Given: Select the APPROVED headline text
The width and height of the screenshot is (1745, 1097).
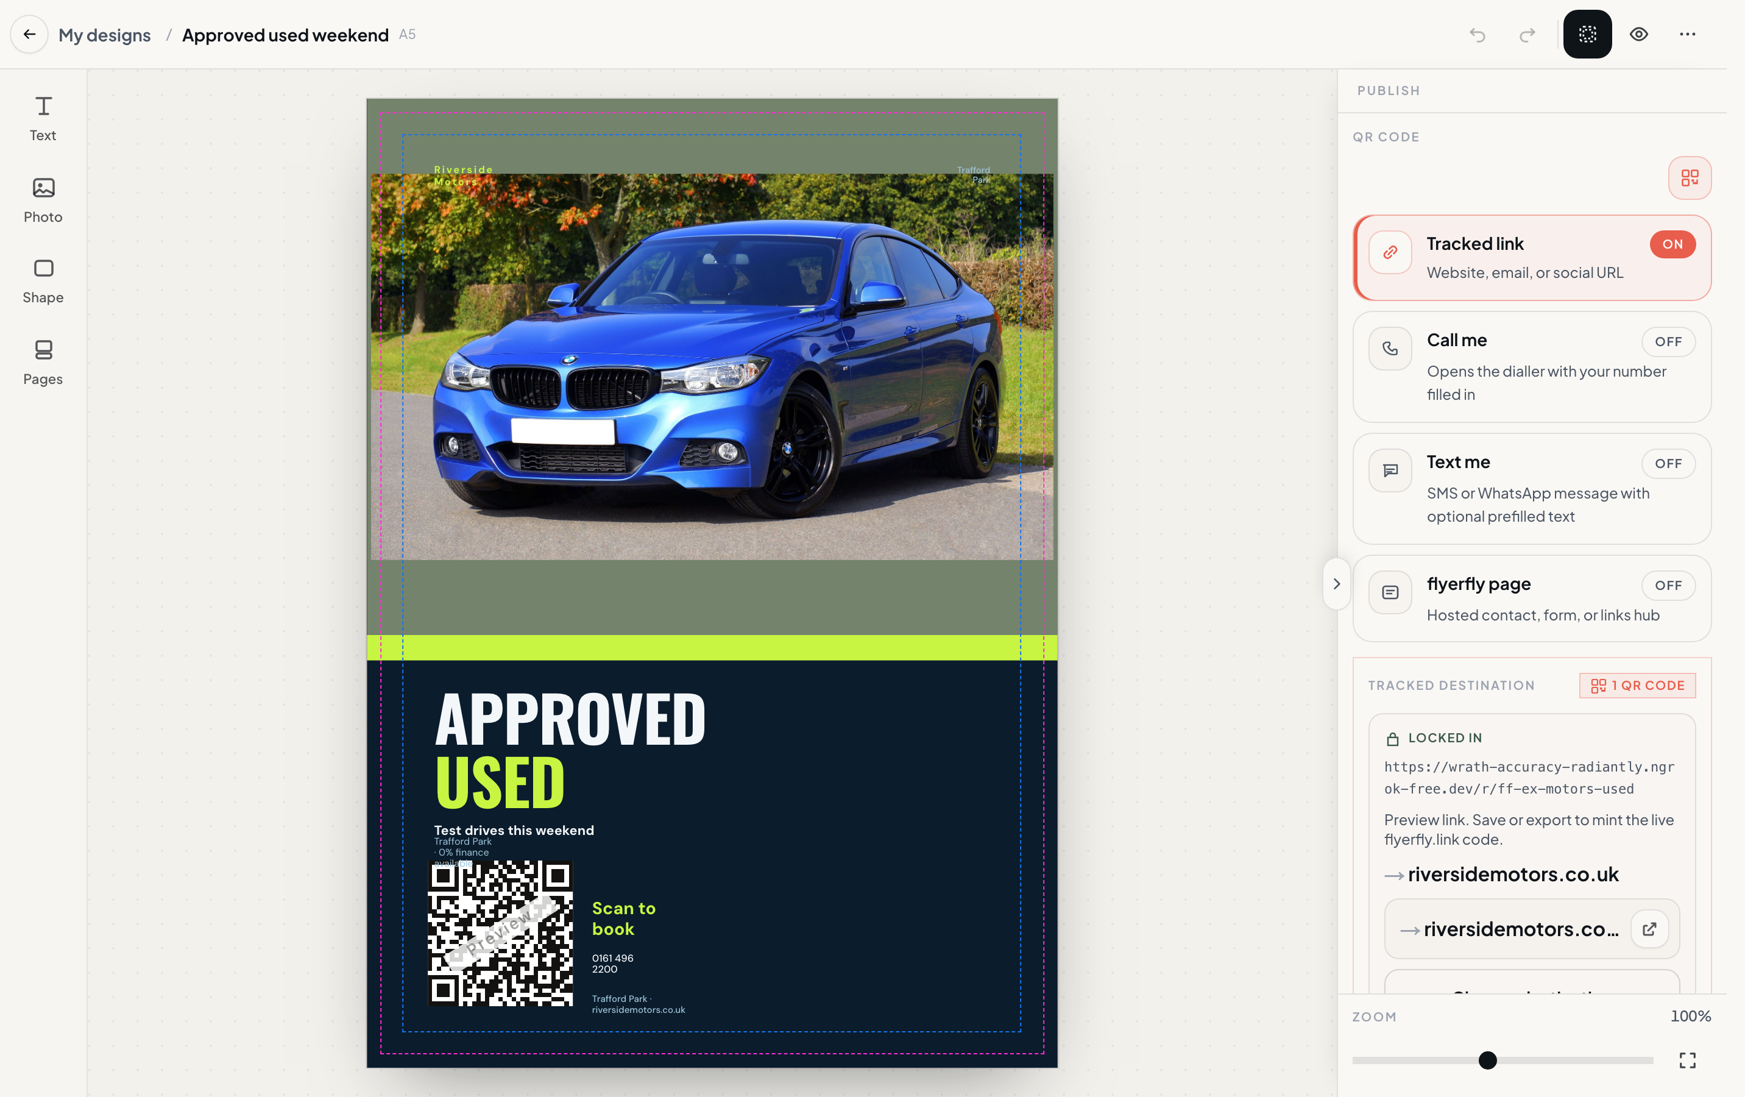Looking at the screenshot, I should pyautogui.click(x=570, y=719).
